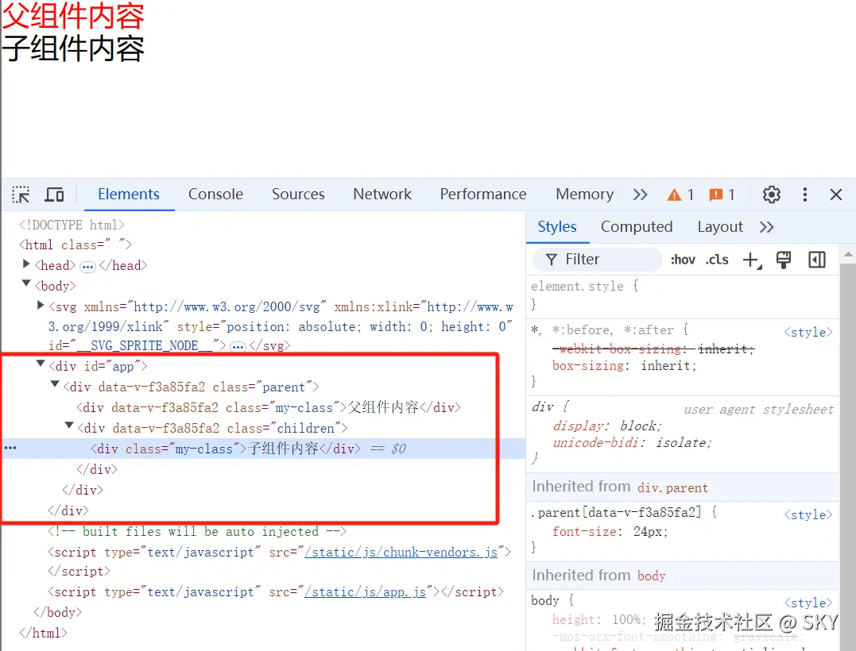Select the Layout sub-tab
This screenshot has height=651, width=856.
coord(720,227)
